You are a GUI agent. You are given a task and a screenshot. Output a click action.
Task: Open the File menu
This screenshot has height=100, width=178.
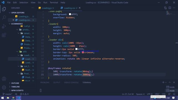pos(9,2)
